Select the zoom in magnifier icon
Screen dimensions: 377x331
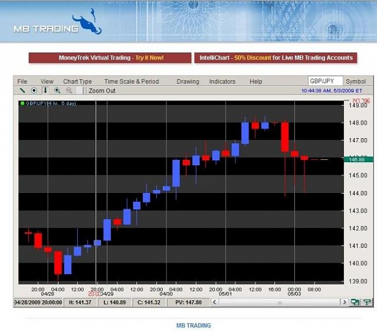(x=57, y=90)
